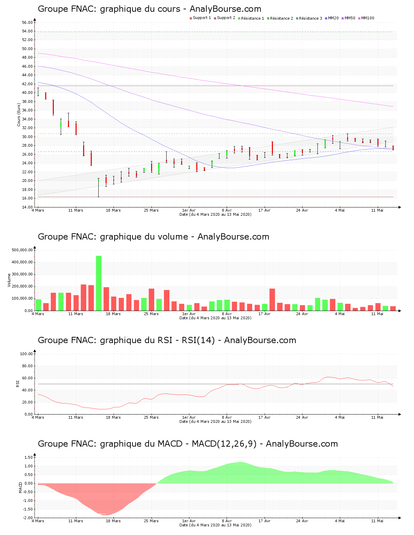Select the Résistance 1 legend label

[x=253, y=18]
